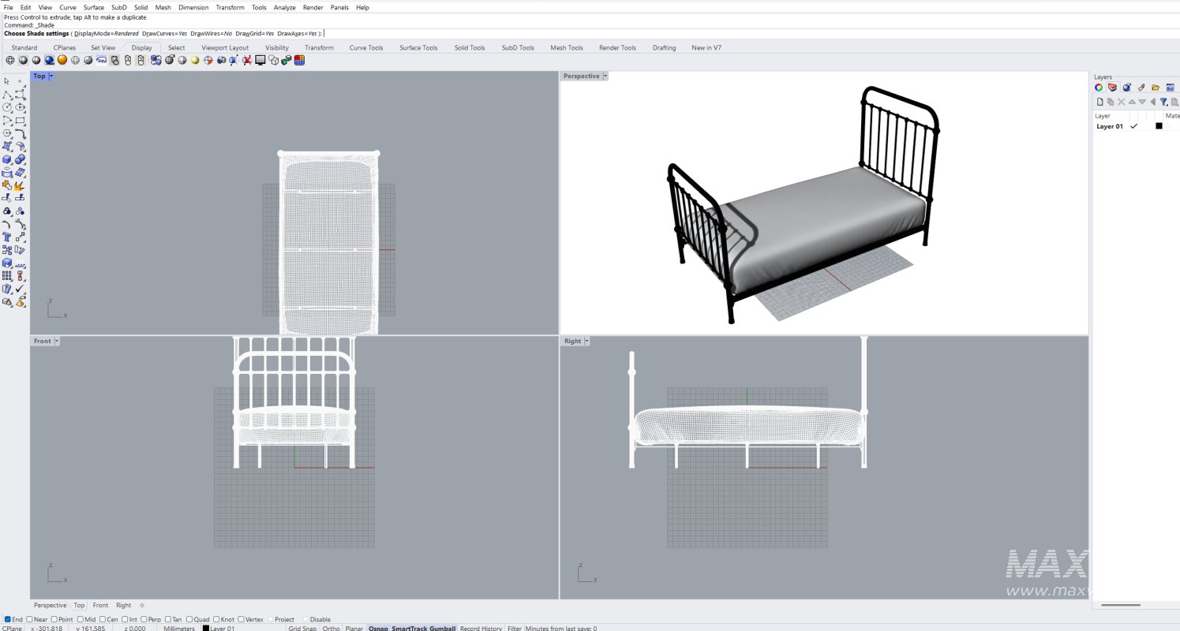Open the layer filter funnel icon
The image size is (1180, 631).
[1163, 102]
